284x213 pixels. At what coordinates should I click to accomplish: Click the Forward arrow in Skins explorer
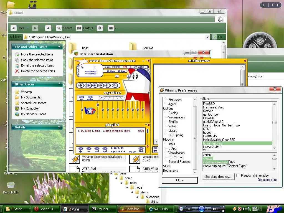pos(35,28)
